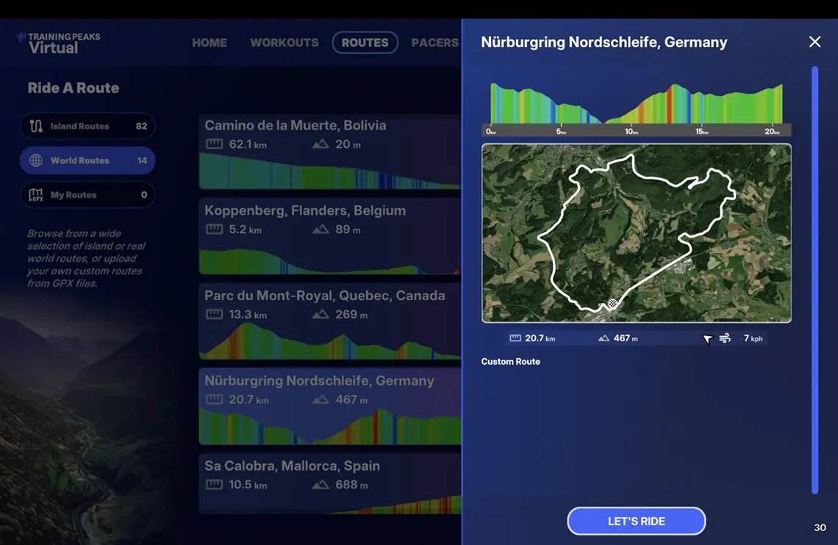The height and width of the screenshot is (545, 838).
Task: Click elevation mountain icon on Mont-Royal card
Action: pos(320,315)
